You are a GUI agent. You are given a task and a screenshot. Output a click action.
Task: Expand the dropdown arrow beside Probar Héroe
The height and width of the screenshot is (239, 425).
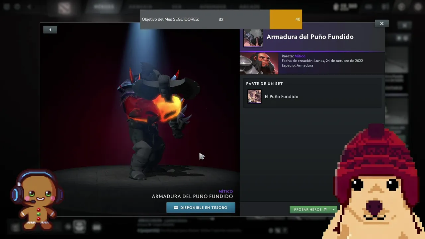click(334, 209)
